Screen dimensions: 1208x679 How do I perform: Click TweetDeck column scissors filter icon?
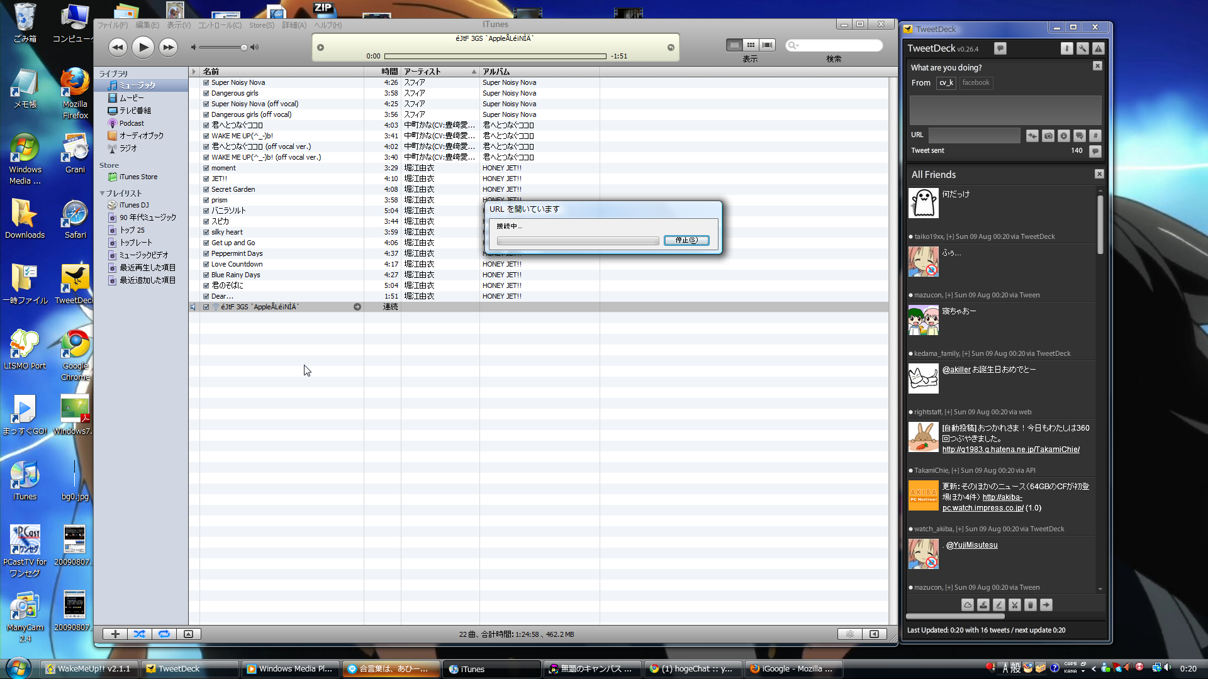coord(1015,605)
